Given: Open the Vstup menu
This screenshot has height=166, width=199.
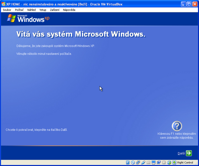Looking at the screenshot, I should 43,10.
